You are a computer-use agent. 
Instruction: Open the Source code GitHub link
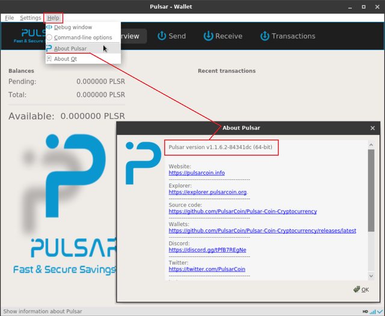242,211
